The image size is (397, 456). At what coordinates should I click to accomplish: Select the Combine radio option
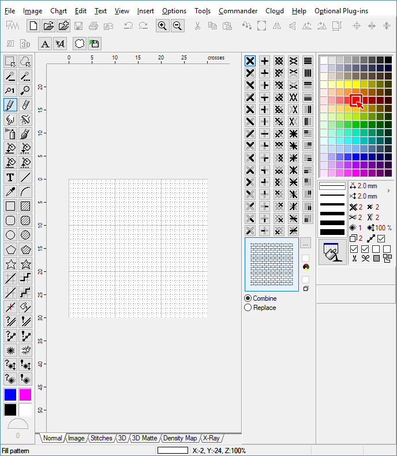pyautogui.click(x=248, y=298)
